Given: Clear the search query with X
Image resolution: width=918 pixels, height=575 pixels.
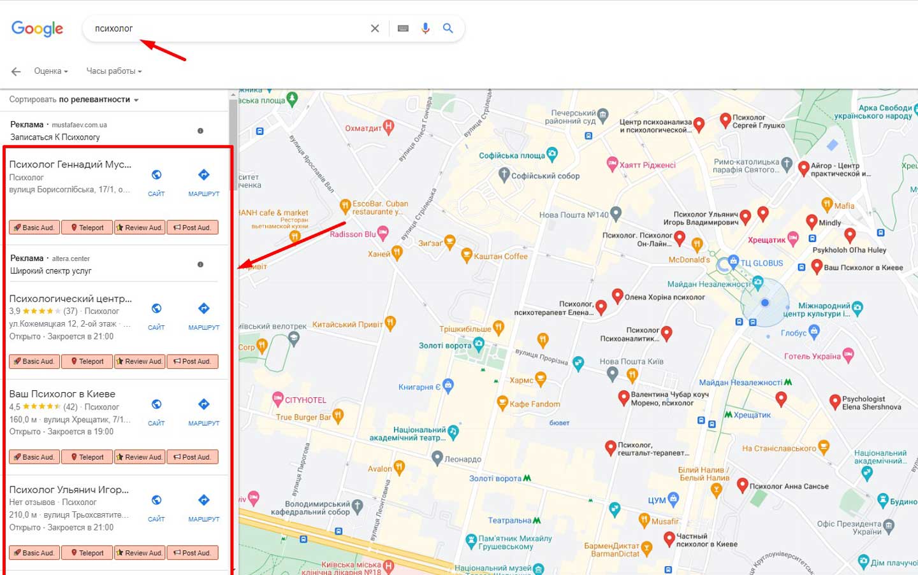Looking at the screenshot, I should 375,29.
